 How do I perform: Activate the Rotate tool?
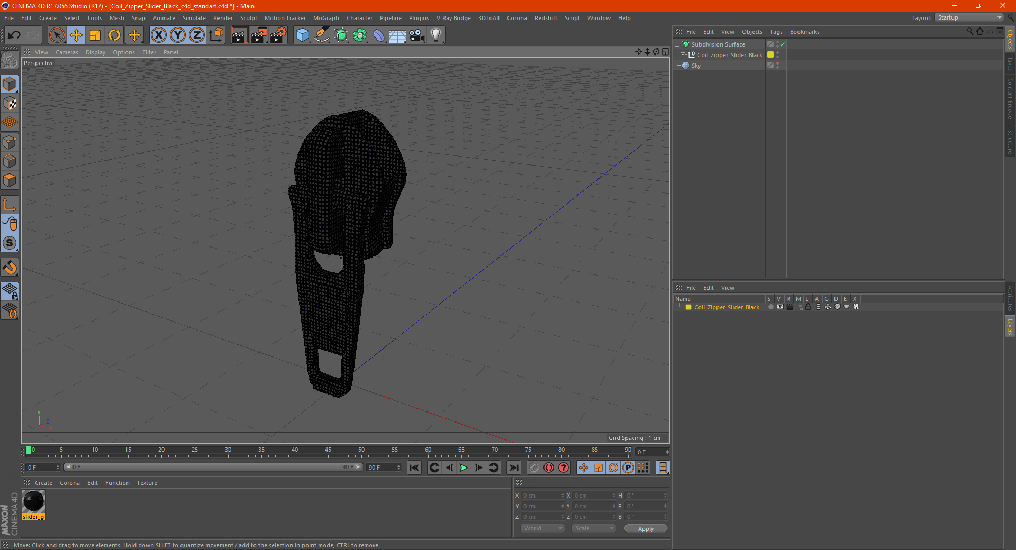[114, 35]
